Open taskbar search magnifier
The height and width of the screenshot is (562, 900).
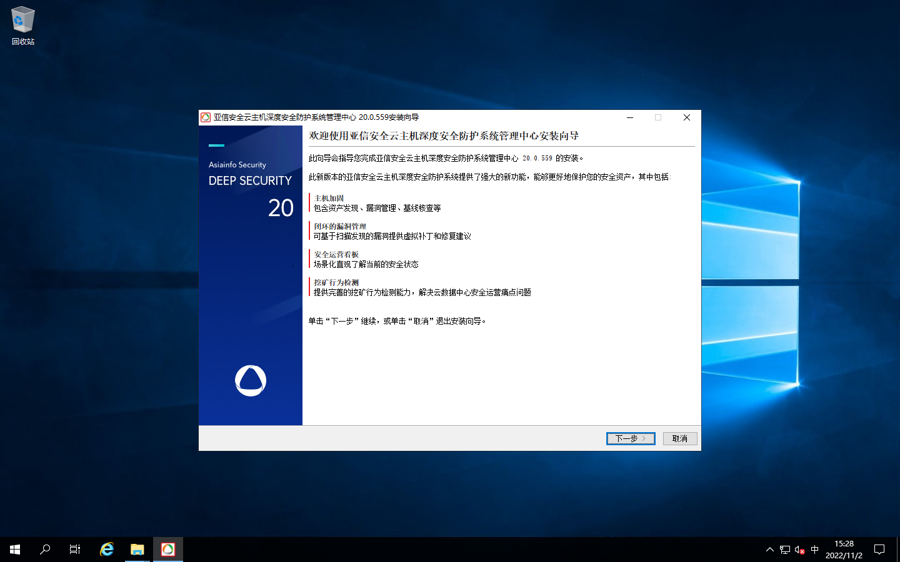(45, 550)
